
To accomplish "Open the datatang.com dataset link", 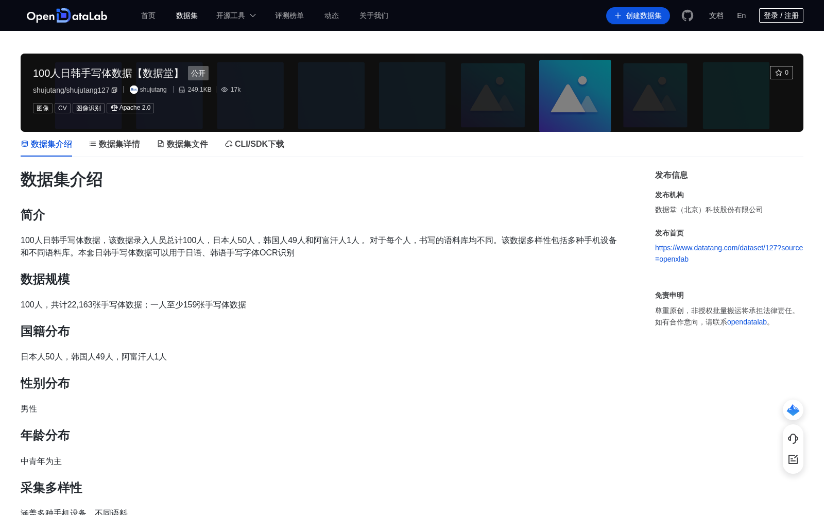I will point(729,253).
